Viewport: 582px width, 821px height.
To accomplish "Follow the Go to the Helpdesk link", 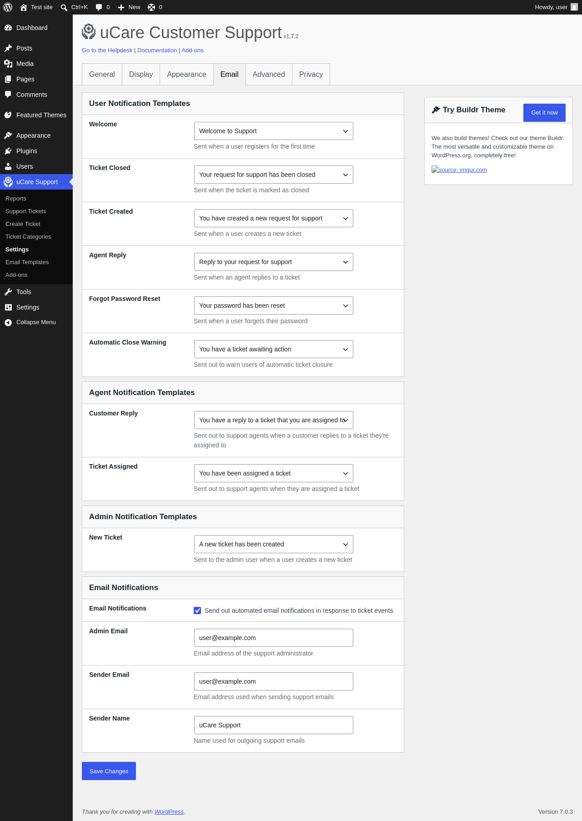I will click(107, 50).
